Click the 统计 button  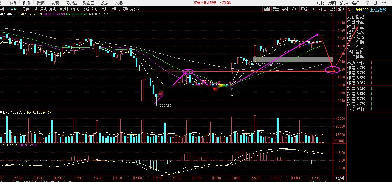295,9
